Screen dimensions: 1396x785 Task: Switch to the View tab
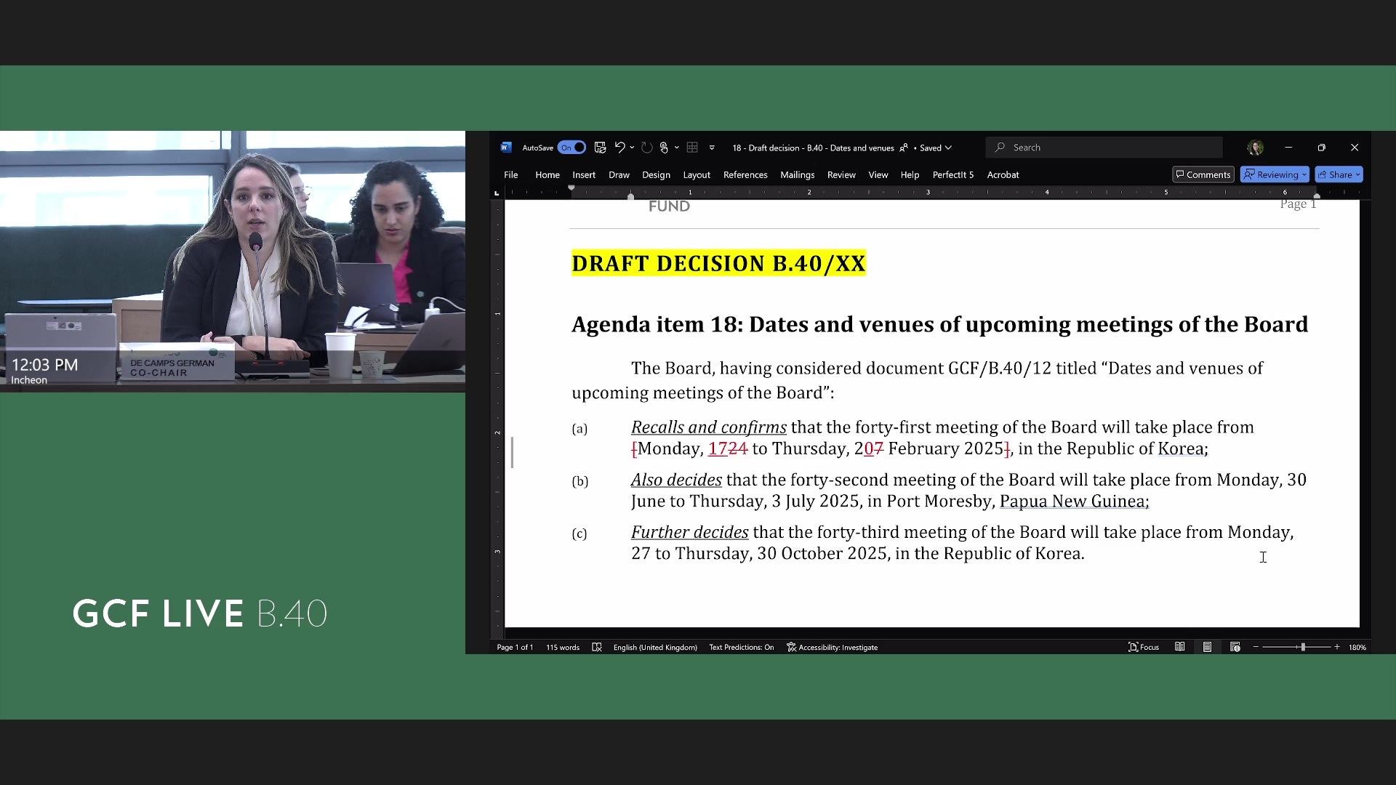[878, 175]
